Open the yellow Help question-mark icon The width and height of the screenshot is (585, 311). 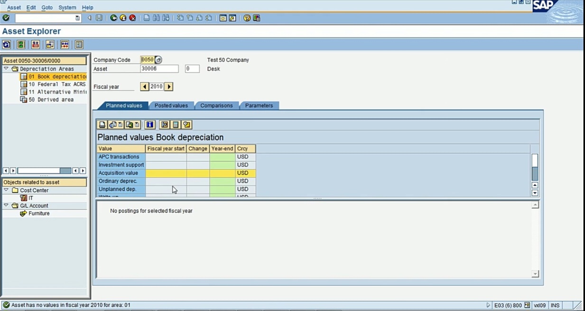tap(247, 18)
